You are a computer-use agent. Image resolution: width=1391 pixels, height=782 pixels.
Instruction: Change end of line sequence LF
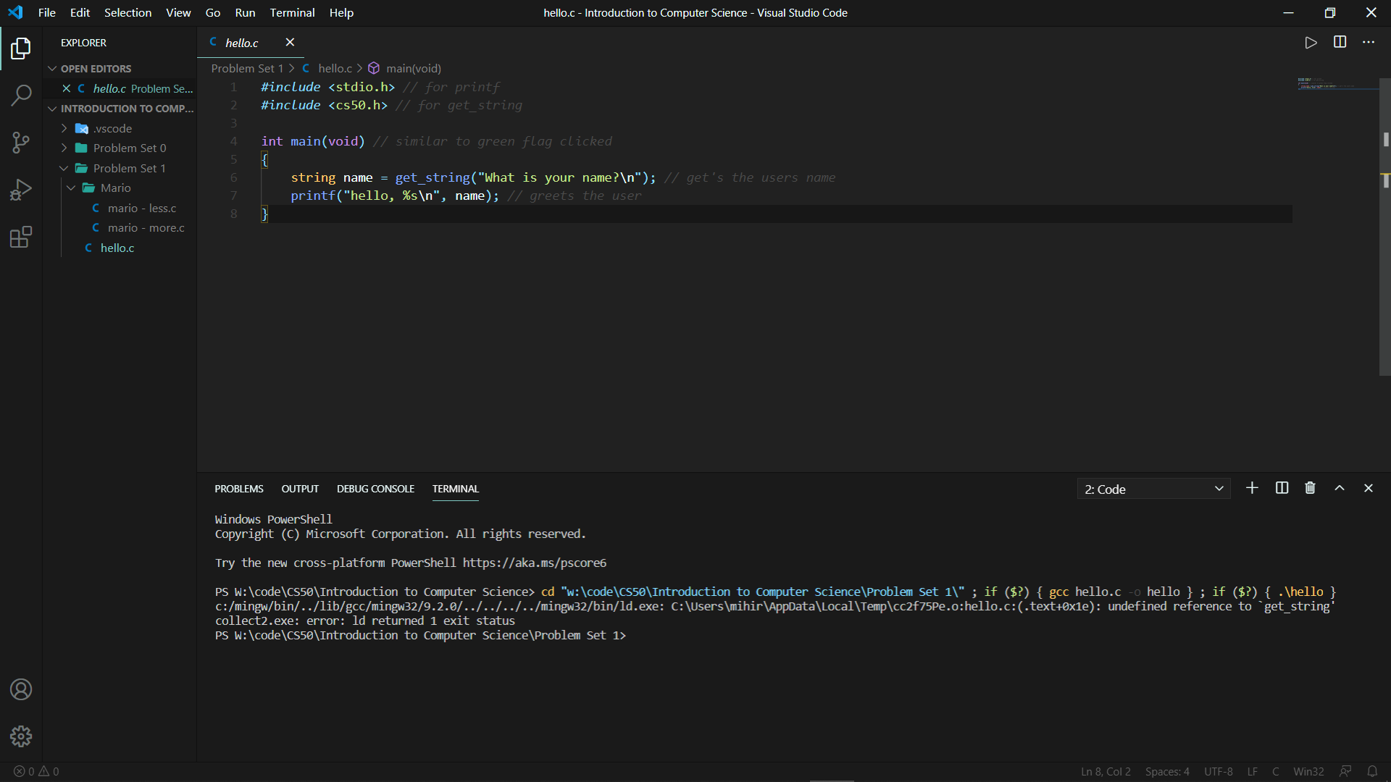click(1253, 771)
